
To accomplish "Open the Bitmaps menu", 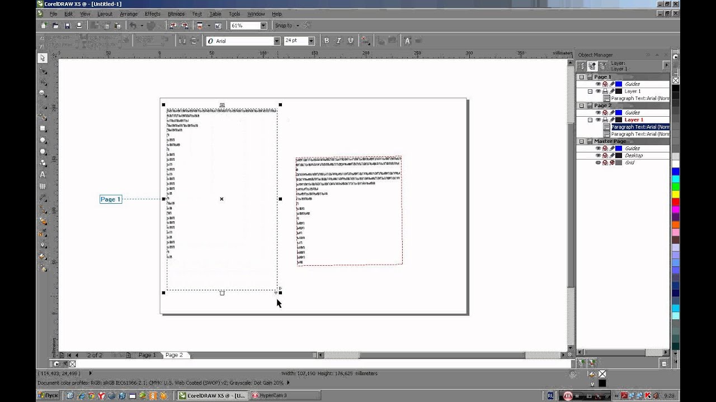I will [x=176, y=13].
